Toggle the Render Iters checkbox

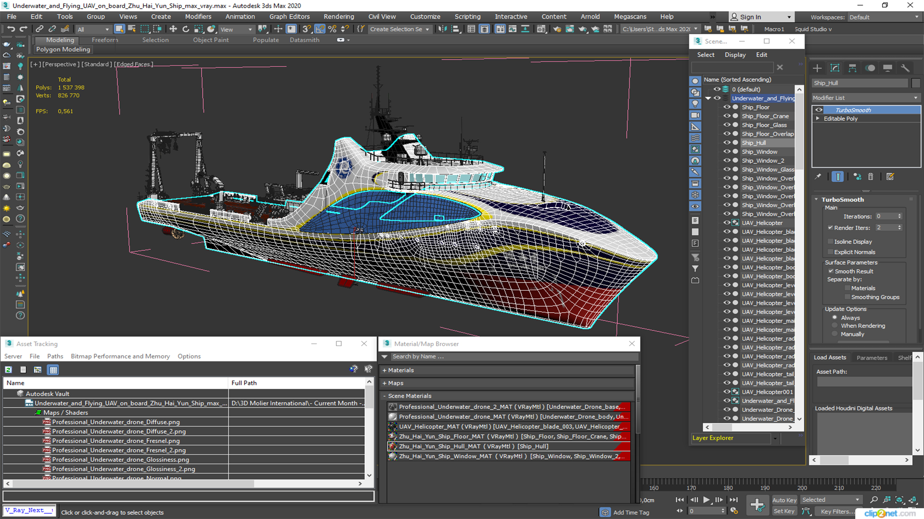point(830,227)
